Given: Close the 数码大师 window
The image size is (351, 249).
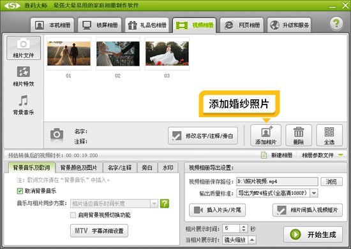Looking at the screenshot, I should click(345, 5).
